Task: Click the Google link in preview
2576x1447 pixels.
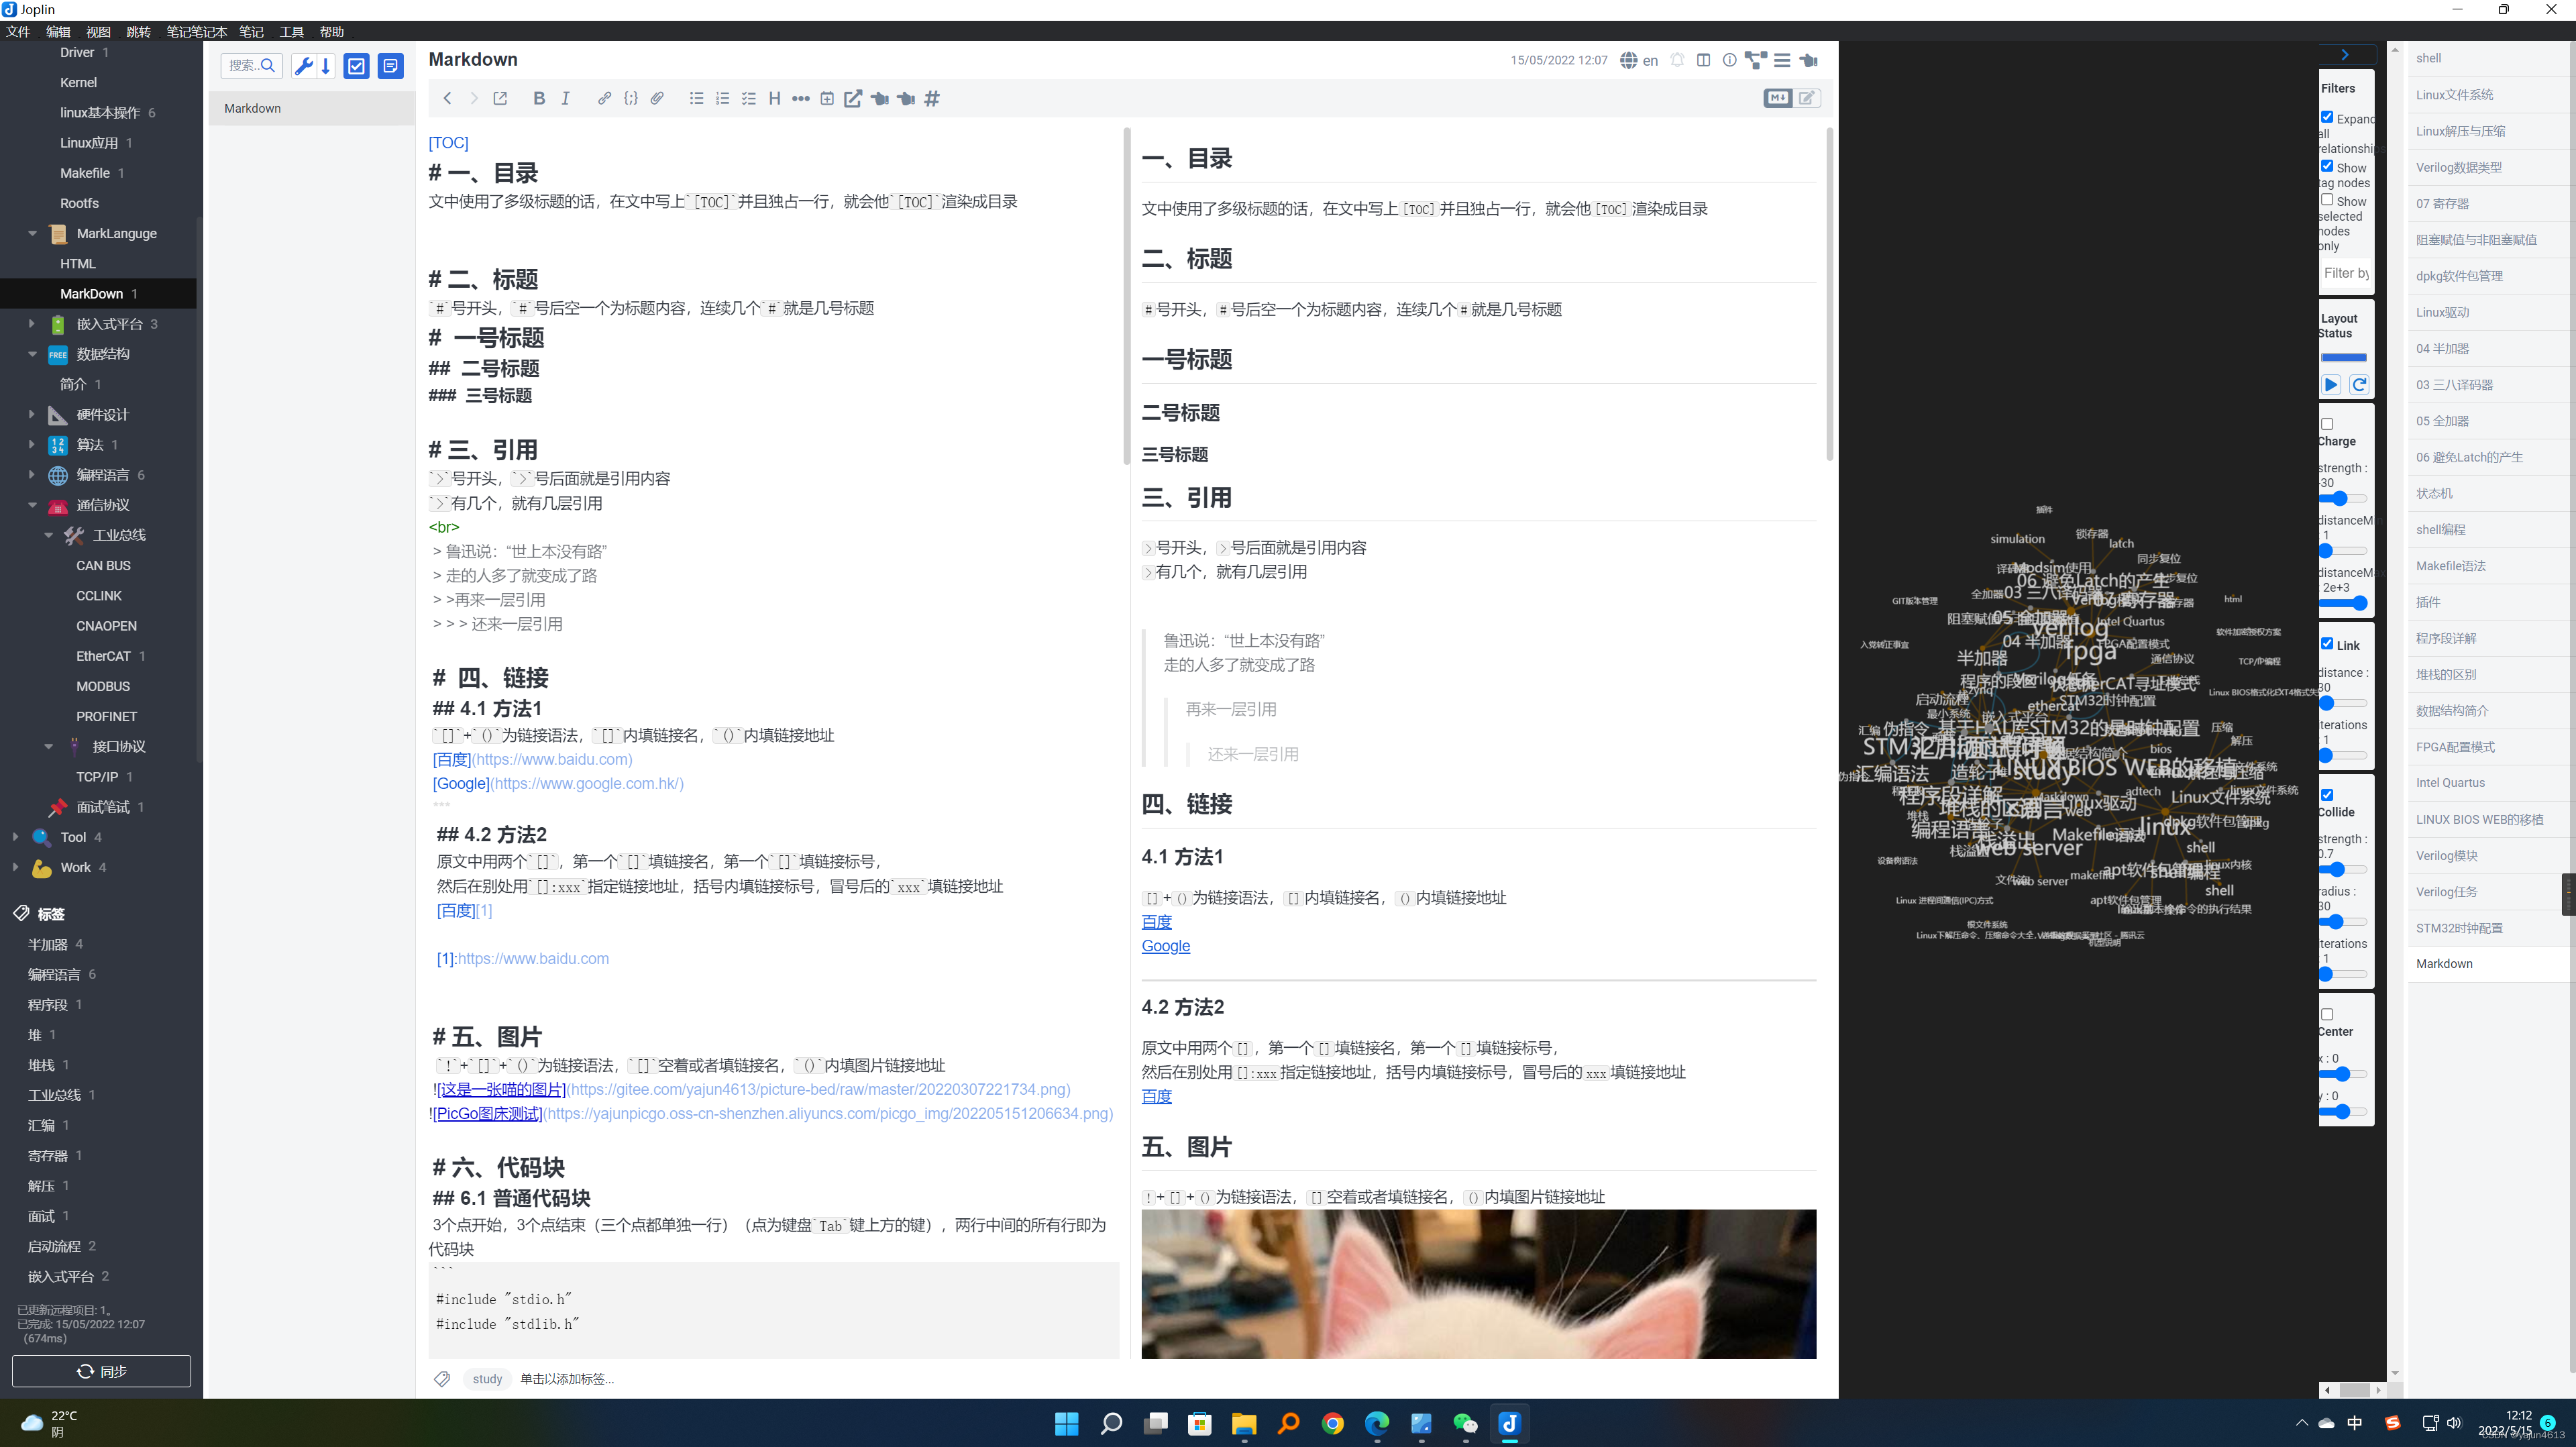Action: tap(1165, 945)
